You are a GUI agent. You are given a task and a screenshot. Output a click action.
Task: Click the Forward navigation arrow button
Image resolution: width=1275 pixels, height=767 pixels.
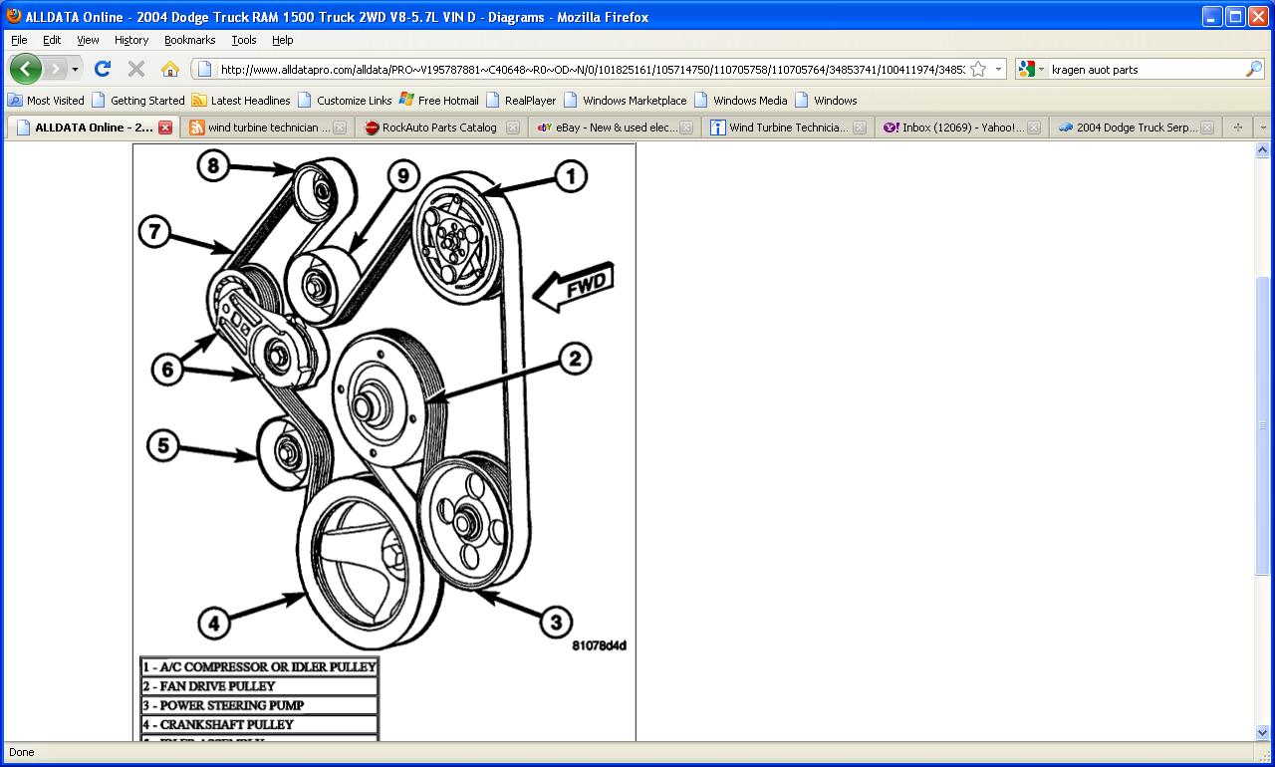pyautogui.click(x=55, y=69)
